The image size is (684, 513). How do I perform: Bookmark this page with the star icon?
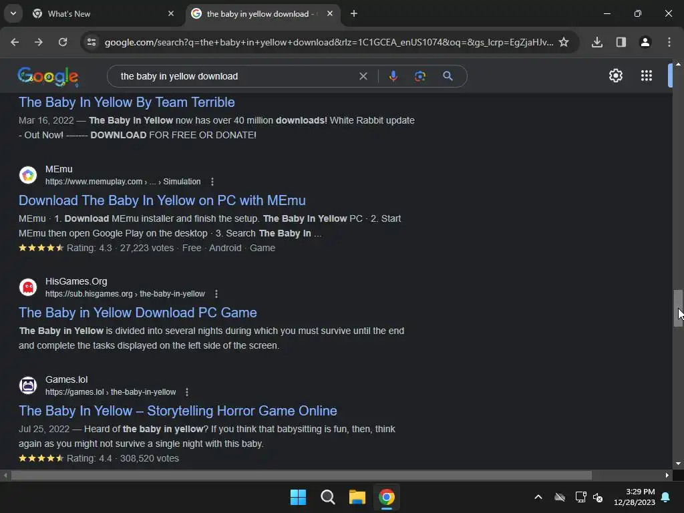[x=564, y=42]
